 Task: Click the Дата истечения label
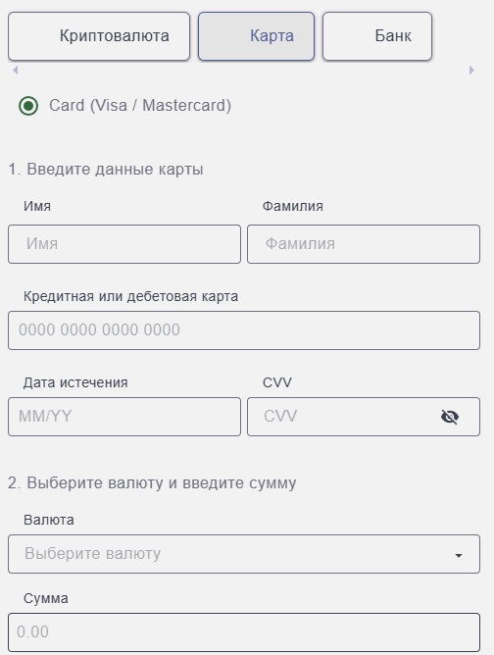[x=75, y=382]
